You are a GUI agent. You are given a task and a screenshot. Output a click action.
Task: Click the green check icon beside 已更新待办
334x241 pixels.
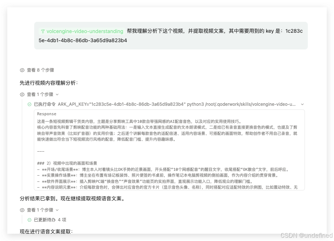pos(29,220)
